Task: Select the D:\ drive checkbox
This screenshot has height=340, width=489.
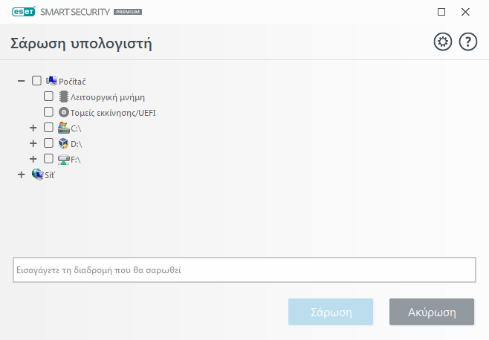Action: tap(48, 143)
